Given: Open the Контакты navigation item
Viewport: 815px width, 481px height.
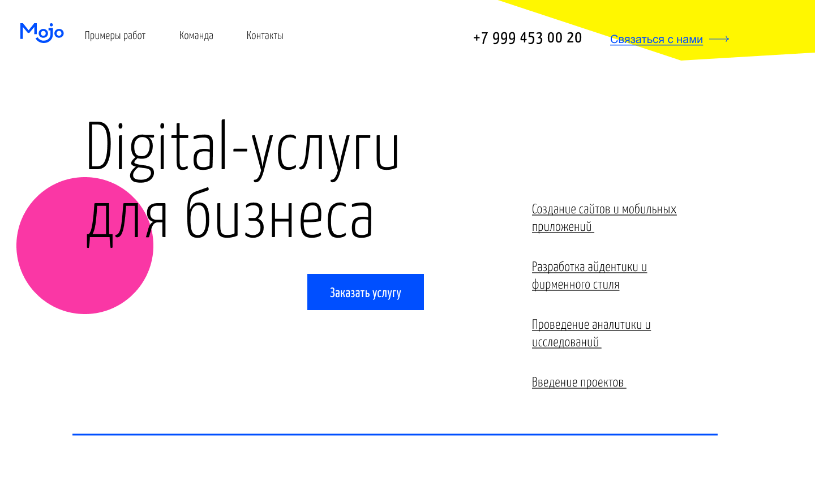Looking at the screenshot, I should coord(265,36).
